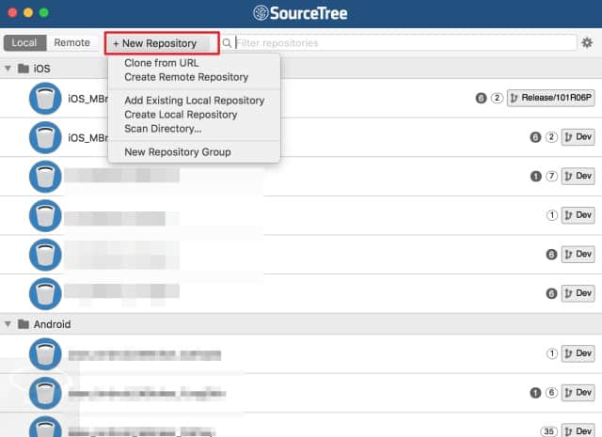Select bucket icon in row with 35 badge

45,427
